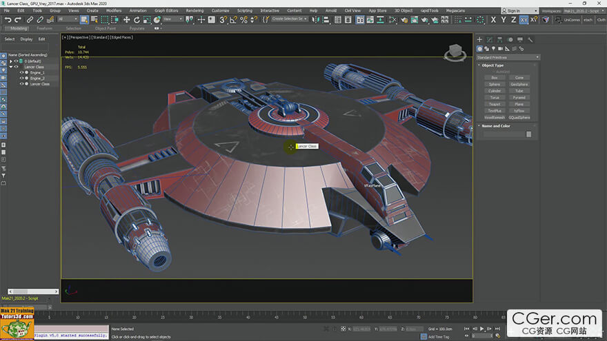The image size is (607, 341).
Task: Collapse the Lancer Class layer tree
Action: (x=11, y=67)
